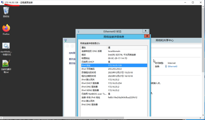Screen dimensions: 205x120
Task: Click the back arrow in Network Sharing Center
Action: (67, 46)
